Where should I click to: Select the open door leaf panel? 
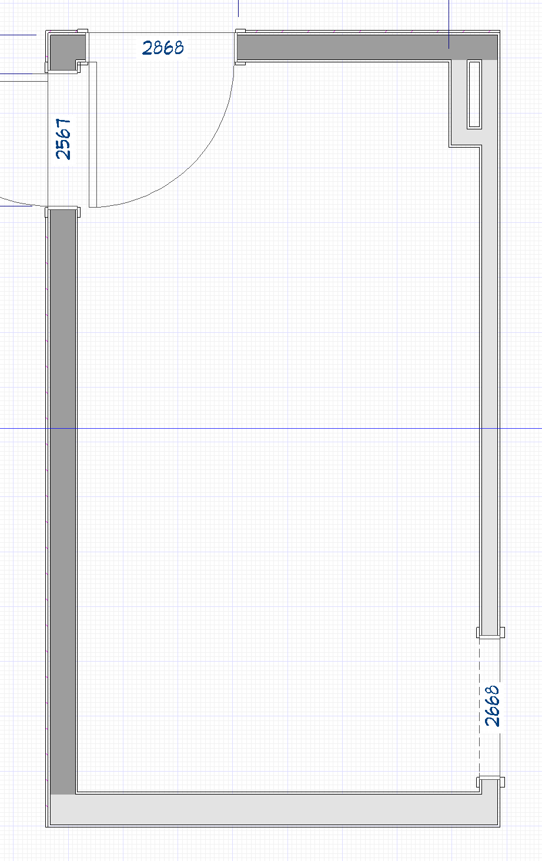point(92,134)
